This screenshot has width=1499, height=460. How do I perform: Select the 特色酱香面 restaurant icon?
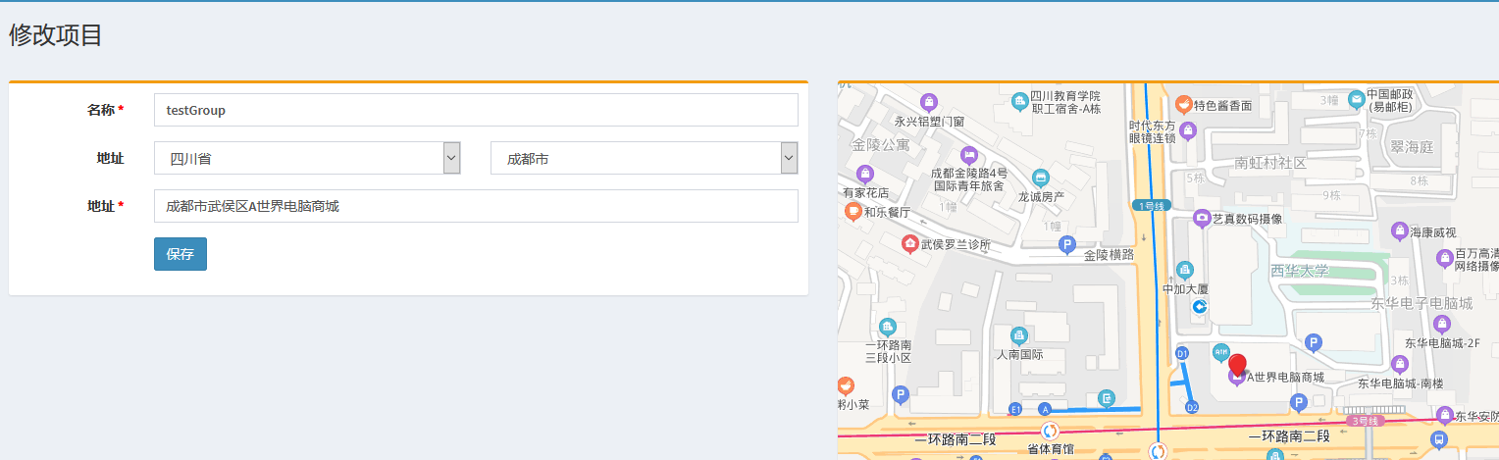[x=1183, y=104]
